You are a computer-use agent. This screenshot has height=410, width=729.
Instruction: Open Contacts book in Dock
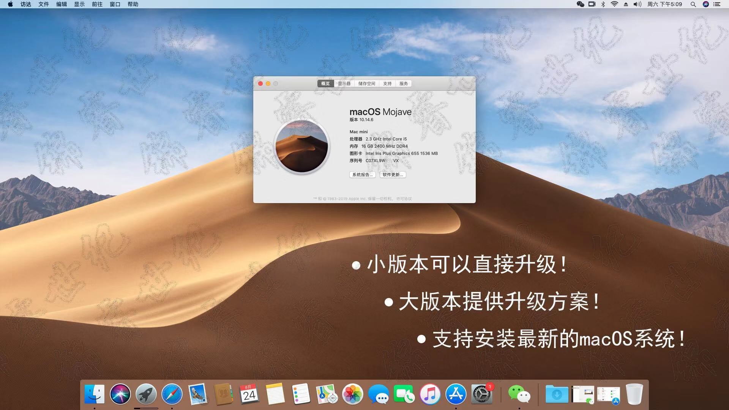click(224, 394)
